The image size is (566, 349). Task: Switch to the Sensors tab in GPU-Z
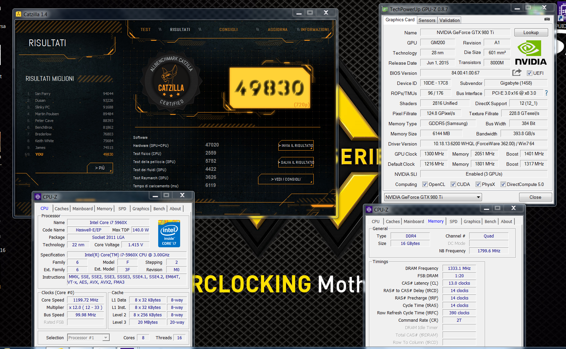click(x=427, y=20)
